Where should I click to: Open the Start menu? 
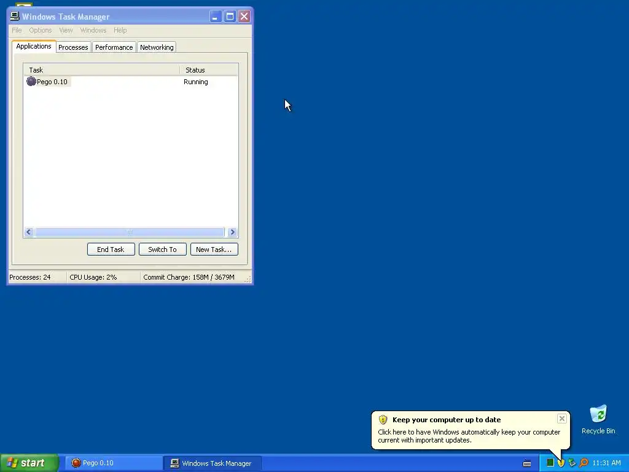tap(29, 463)
